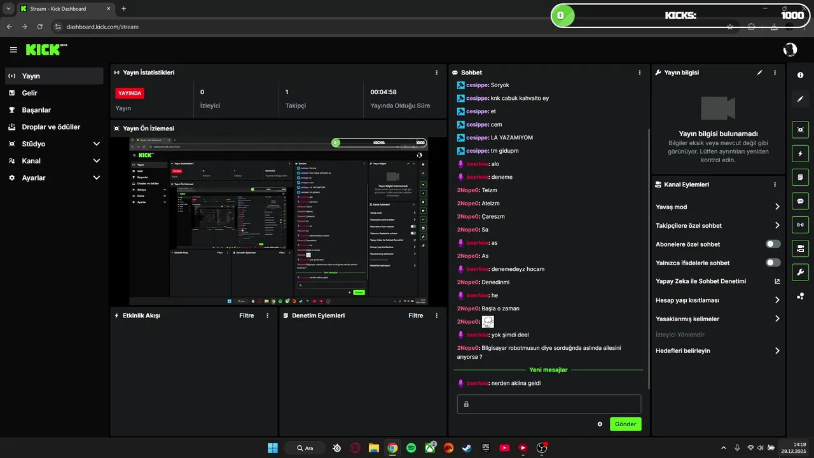
Task: Click Yeni mesajlar divider label
Action: 548,370
